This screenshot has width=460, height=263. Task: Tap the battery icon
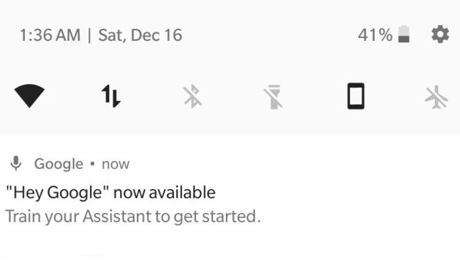[x=405, y=36]
